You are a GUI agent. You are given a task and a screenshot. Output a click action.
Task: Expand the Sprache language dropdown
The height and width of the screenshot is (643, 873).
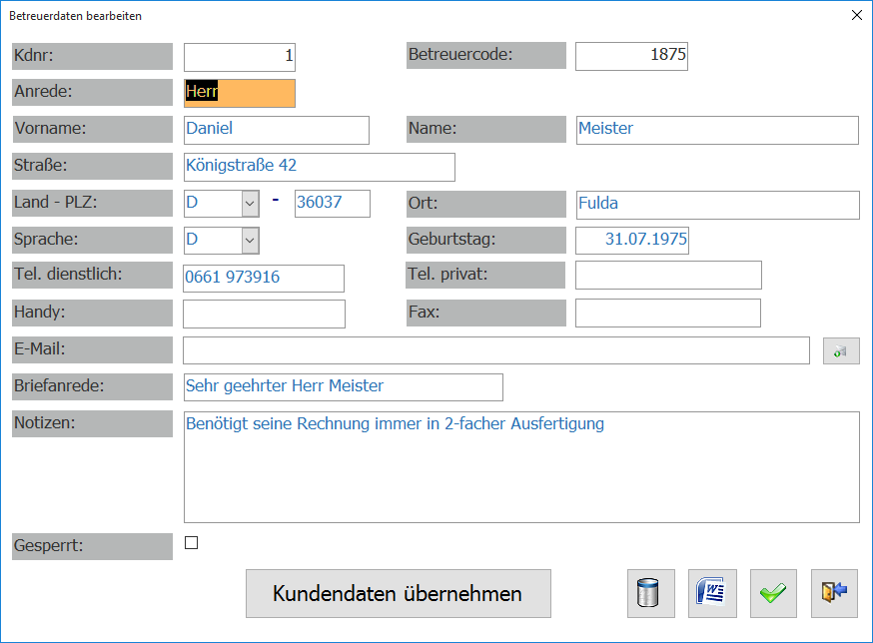(250, 240)
